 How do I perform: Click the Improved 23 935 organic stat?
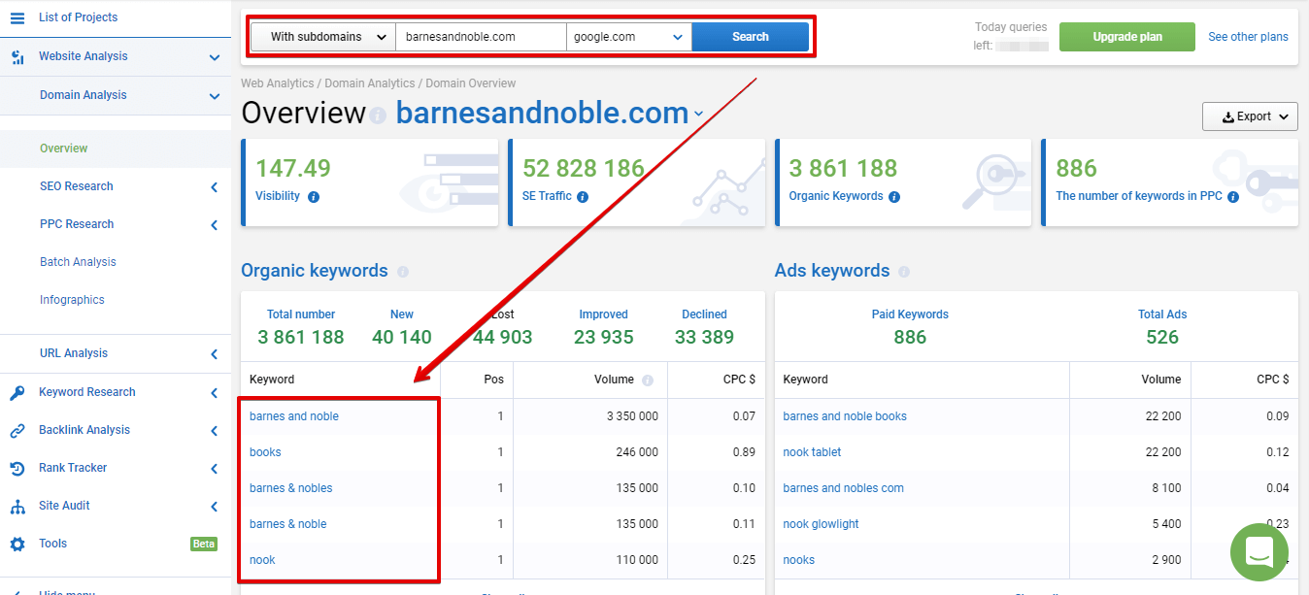(604, 328)
